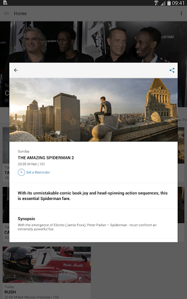Tap the 09:41 clock in the status bar

pos(178,3)
